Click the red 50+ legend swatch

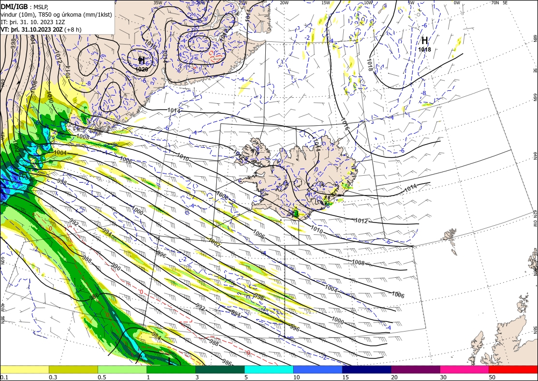coord(513,369)
